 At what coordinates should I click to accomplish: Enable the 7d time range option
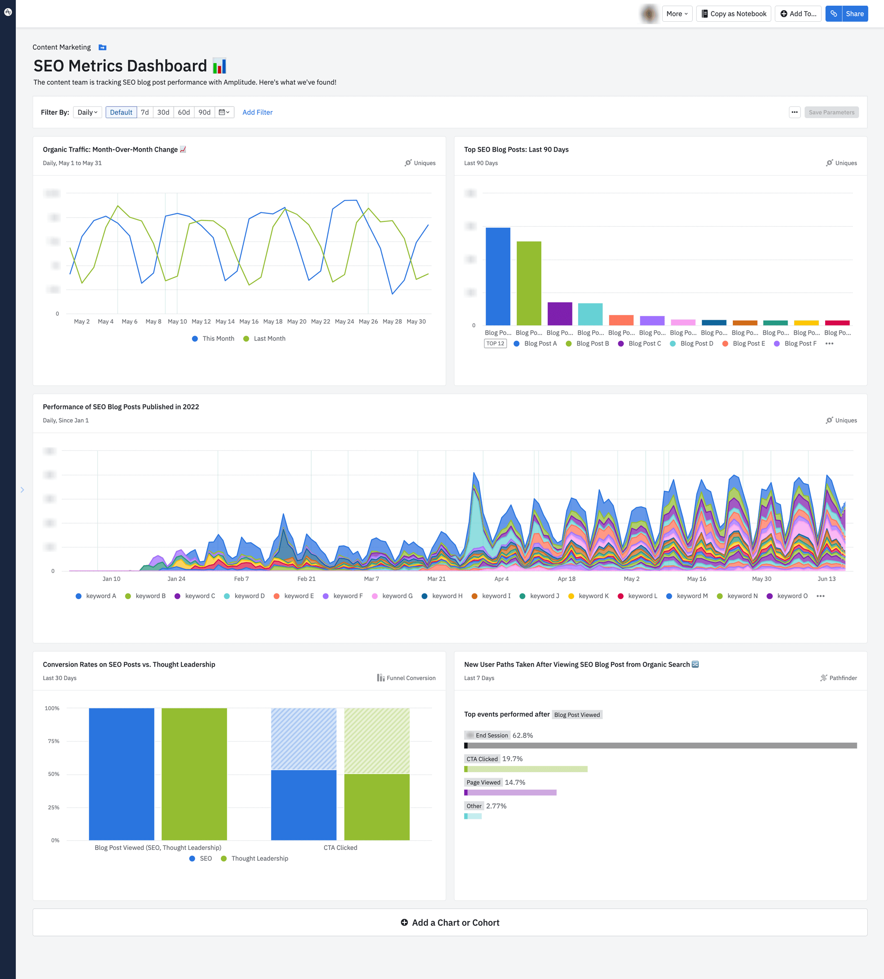(145, 112)
